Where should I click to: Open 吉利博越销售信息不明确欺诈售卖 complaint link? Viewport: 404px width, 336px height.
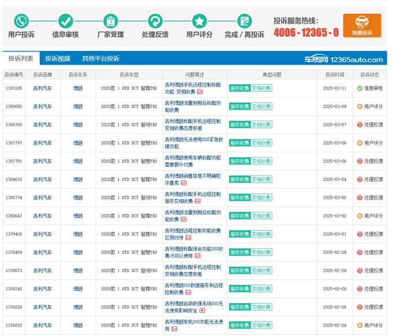click(x=193, y=180)
